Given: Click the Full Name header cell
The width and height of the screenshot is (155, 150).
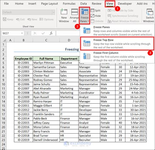Looking at the screenshot, I should (46, 59).
